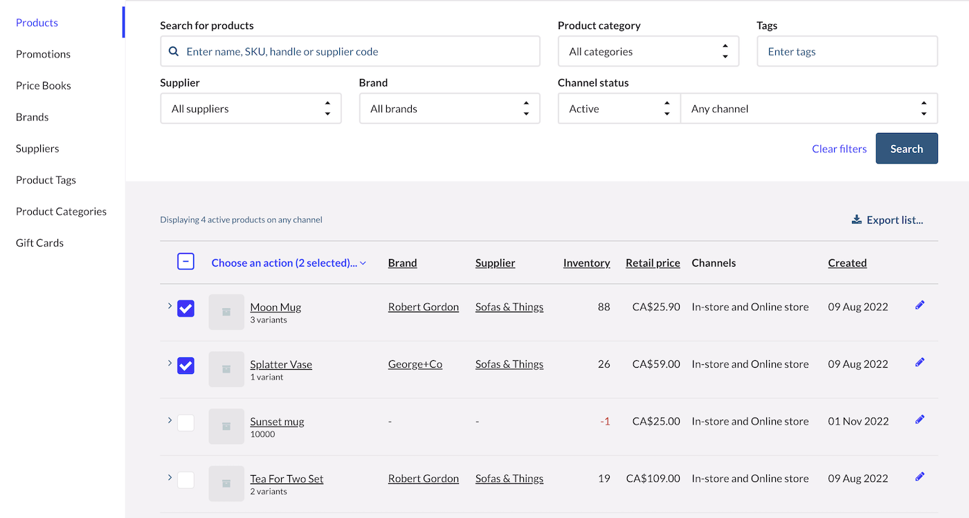Click the edit pencil for Moon Mug
Viewport: 969px width, 518px height.
click(x=919, y=305)
